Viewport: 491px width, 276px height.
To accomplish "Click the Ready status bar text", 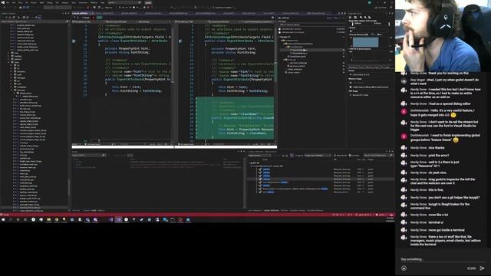I will pyautogui.click(x=6, y=215).
